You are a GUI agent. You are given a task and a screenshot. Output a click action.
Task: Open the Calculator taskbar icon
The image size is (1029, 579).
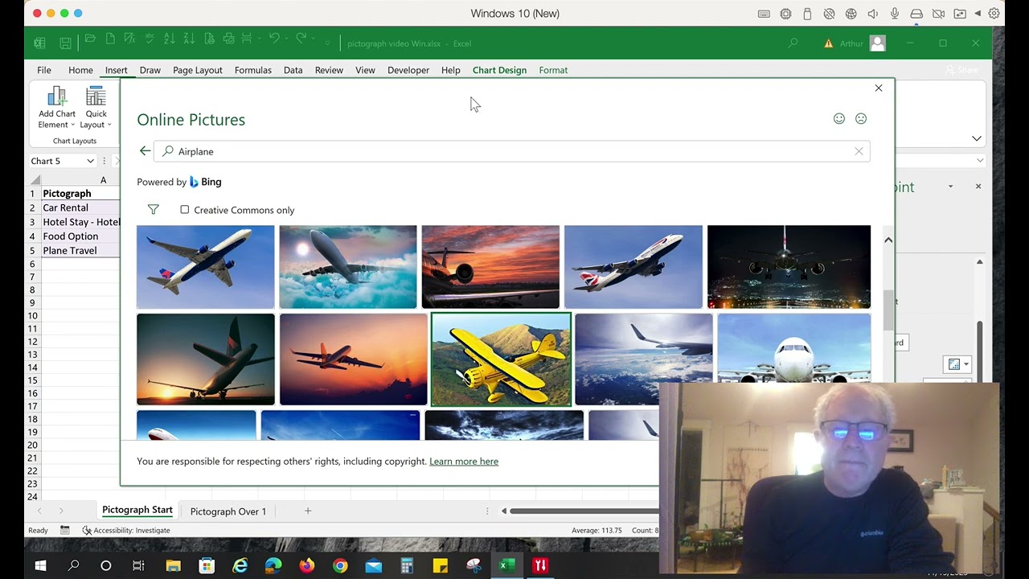[x=407, y=565]
